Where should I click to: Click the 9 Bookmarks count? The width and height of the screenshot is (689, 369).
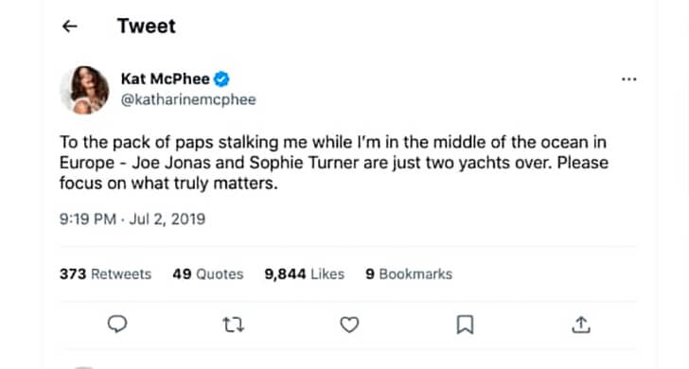(409, 274)
